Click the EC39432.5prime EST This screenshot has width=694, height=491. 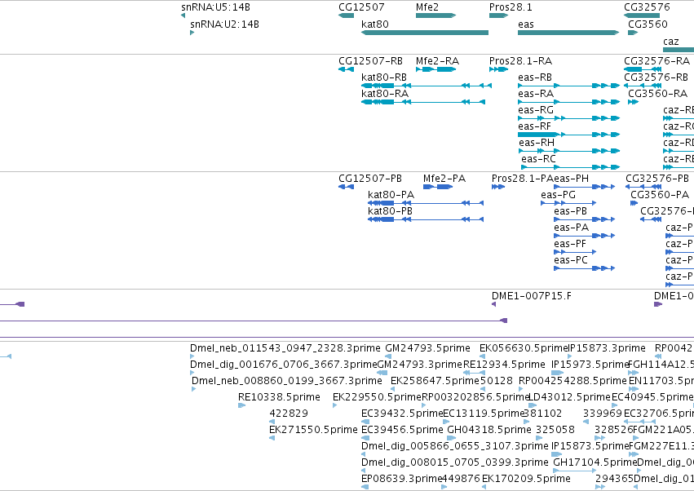pyautogui.click(x=365, y=422)
